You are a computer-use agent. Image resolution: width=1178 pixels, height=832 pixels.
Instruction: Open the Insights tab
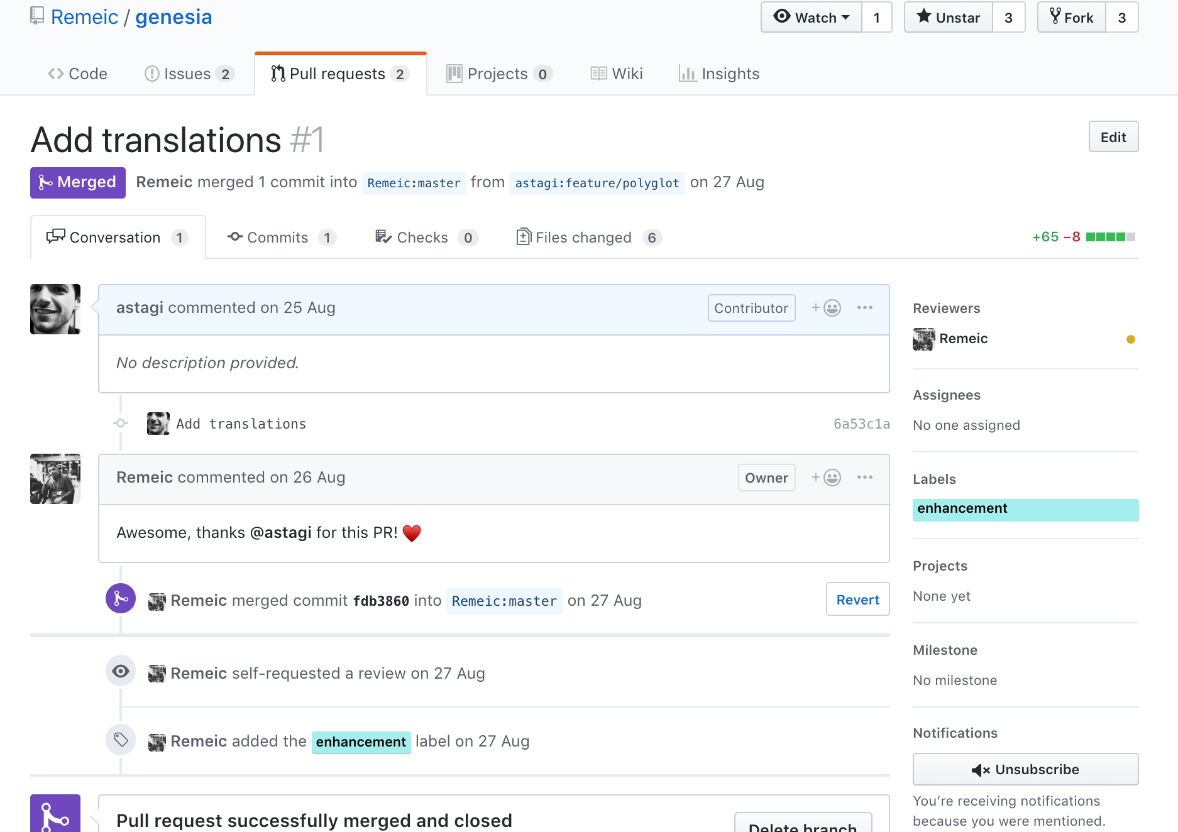pyautogui.click(x=719, y=74)
